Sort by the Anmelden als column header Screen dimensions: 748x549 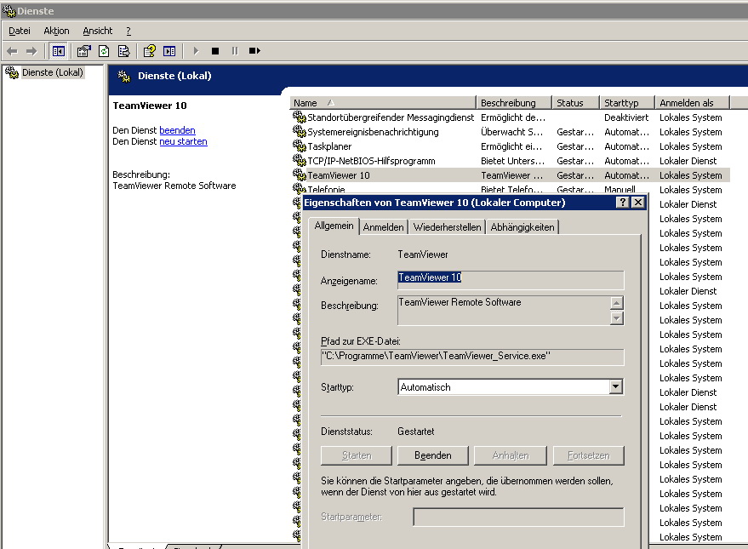point(692,102)
